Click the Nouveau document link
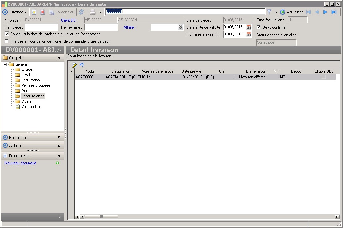This screenshot has height=228, width=343. click(x=20, y=163)
